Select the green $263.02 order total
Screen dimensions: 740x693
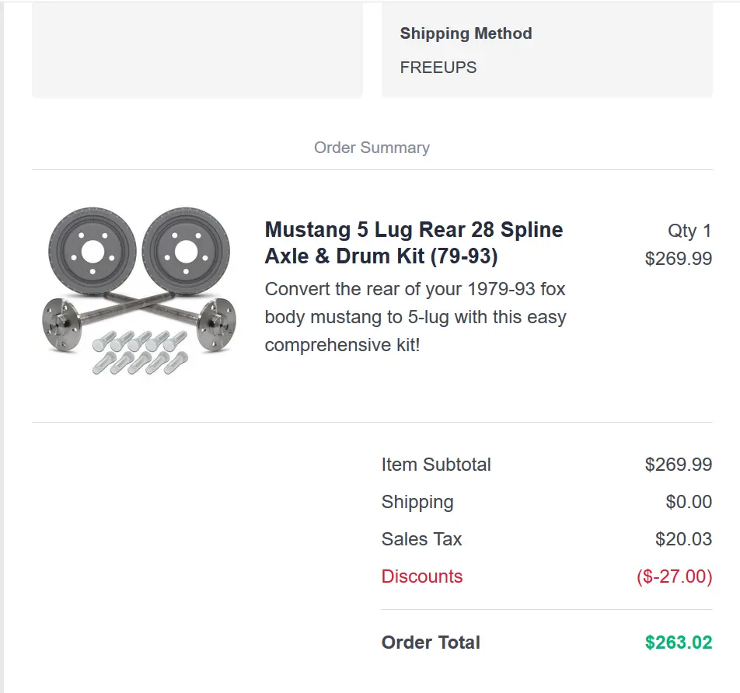678,643
